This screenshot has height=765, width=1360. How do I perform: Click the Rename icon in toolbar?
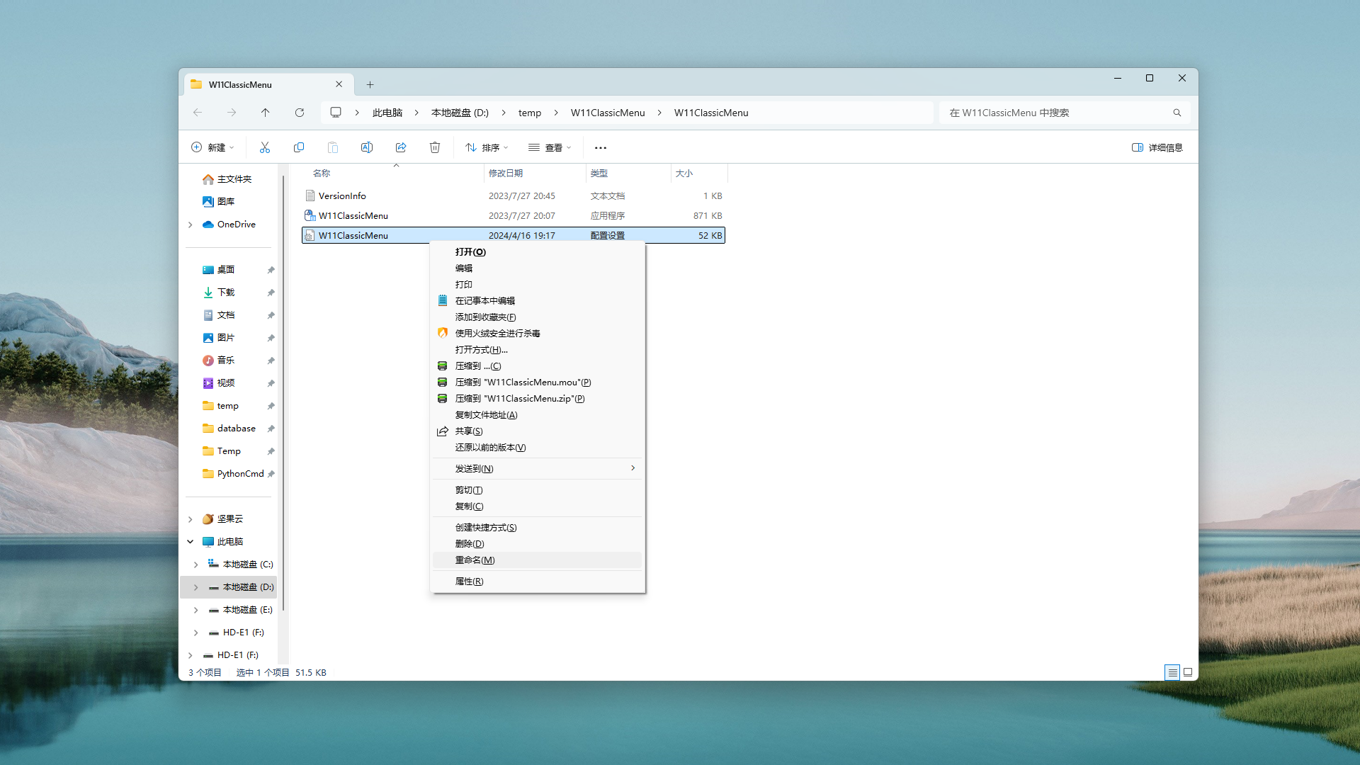367,147
